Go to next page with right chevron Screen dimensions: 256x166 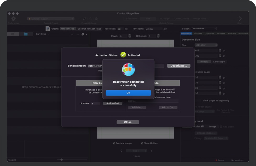coord(151,151)
